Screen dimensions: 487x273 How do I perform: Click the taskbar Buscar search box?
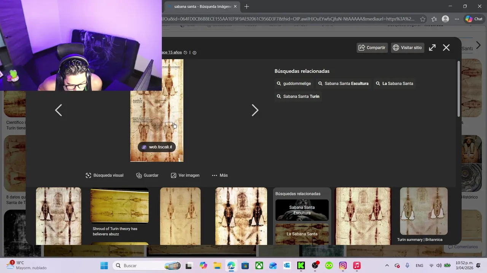click(x=148, y=265)
